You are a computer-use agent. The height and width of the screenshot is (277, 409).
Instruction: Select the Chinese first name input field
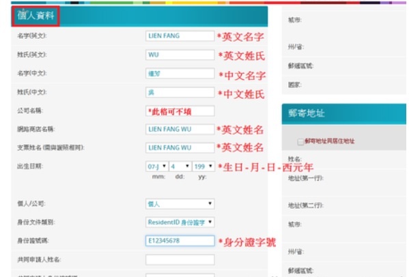pos(180,74)
